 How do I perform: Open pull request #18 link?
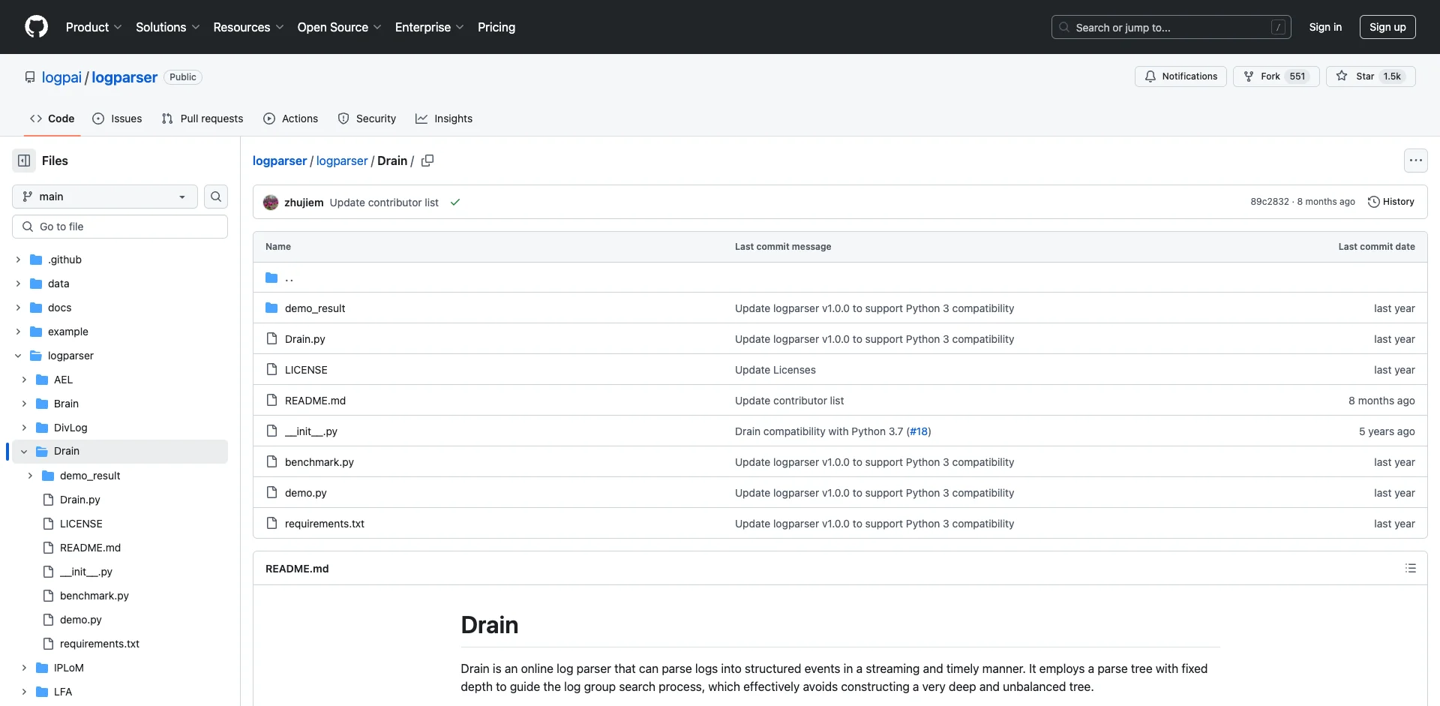[919, 431]
